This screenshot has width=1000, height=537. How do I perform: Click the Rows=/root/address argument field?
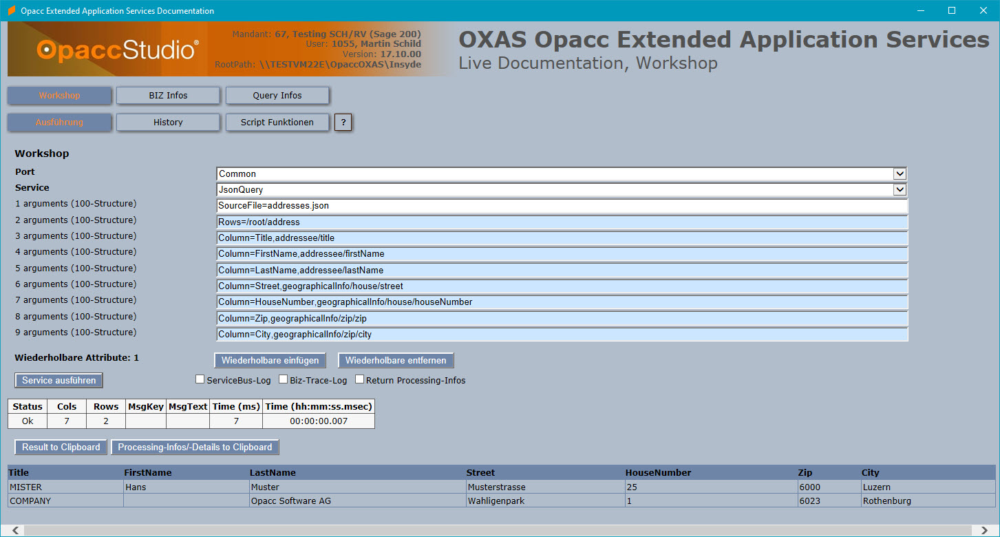pos(562,222)
